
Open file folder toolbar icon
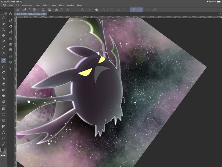point(50,10)
